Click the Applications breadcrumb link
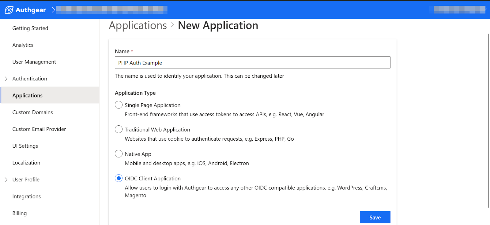490x225 pixels. tap(138, 25)
